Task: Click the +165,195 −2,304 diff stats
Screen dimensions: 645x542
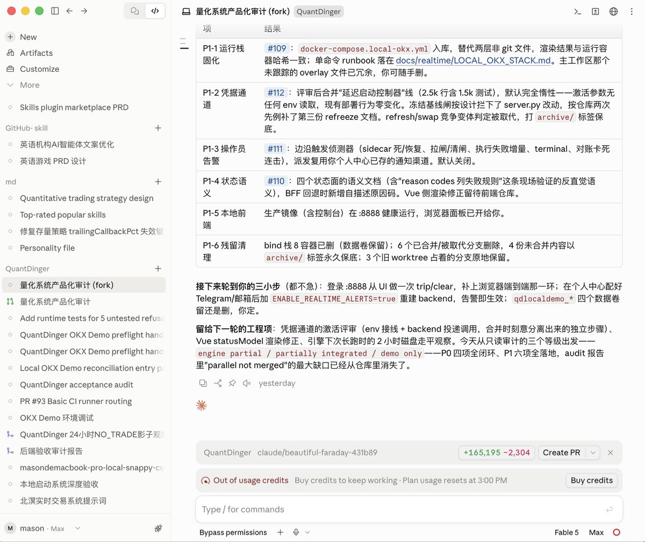Action: (x=497, y=452)
